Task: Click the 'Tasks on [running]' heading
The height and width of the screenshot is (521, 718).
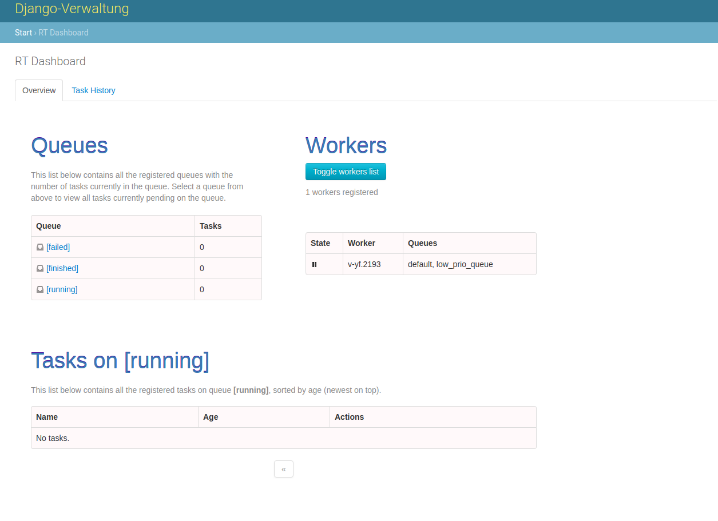Action: 120,361
